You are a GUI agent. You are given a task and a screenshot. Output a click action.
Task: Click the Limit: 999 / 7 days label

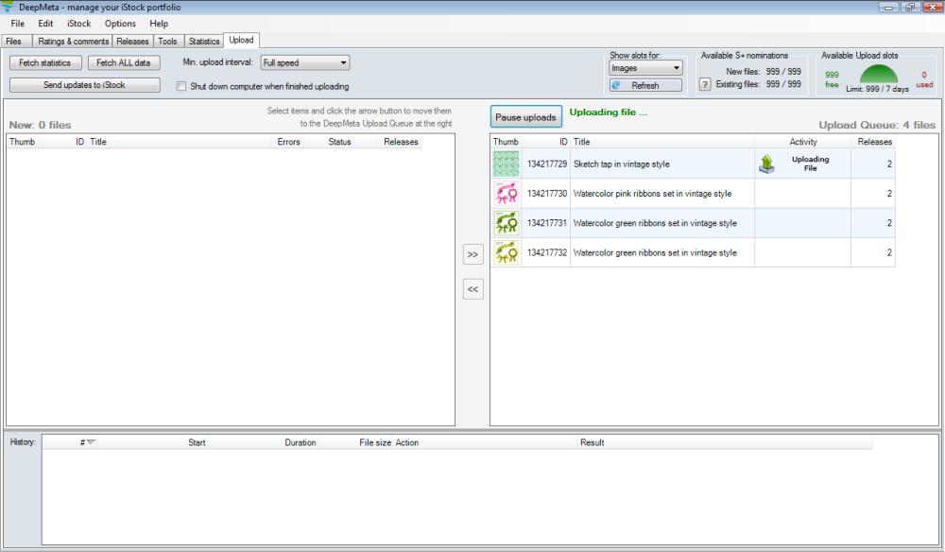tap(878, 89)
